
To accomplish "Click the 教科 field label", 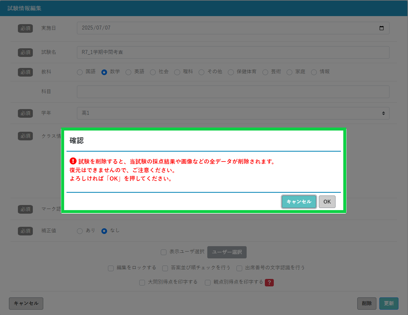I will [x=46, y=72].
